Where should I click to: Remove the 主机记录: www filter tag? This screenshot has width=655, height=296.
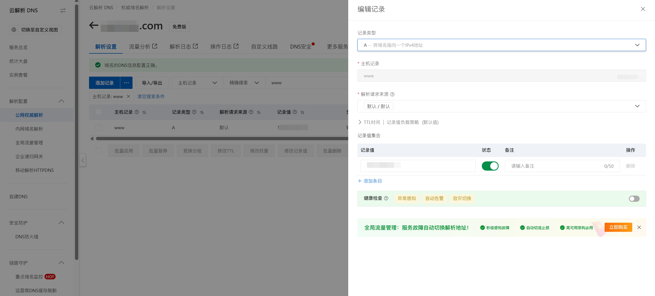coord(129,96)
